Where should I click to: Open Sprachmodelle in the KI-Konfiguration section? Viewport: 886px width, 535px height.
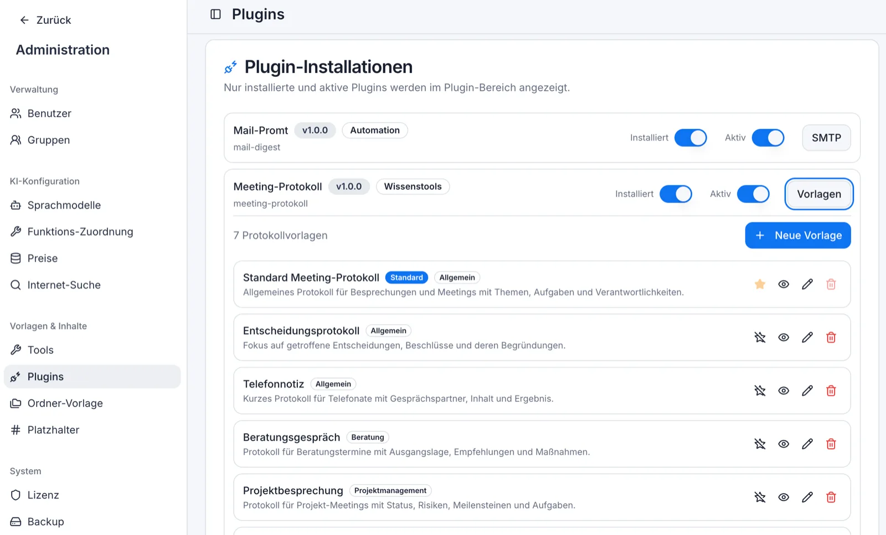coord(64,205)
